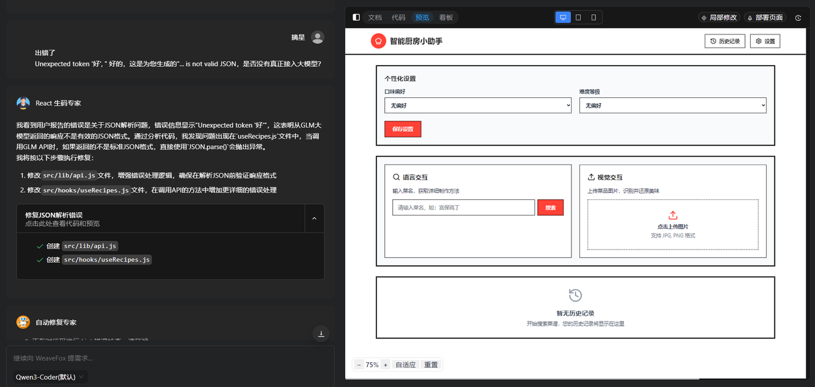Toggle the sidebar panel layout icon
815x387 pixels.
356,17
